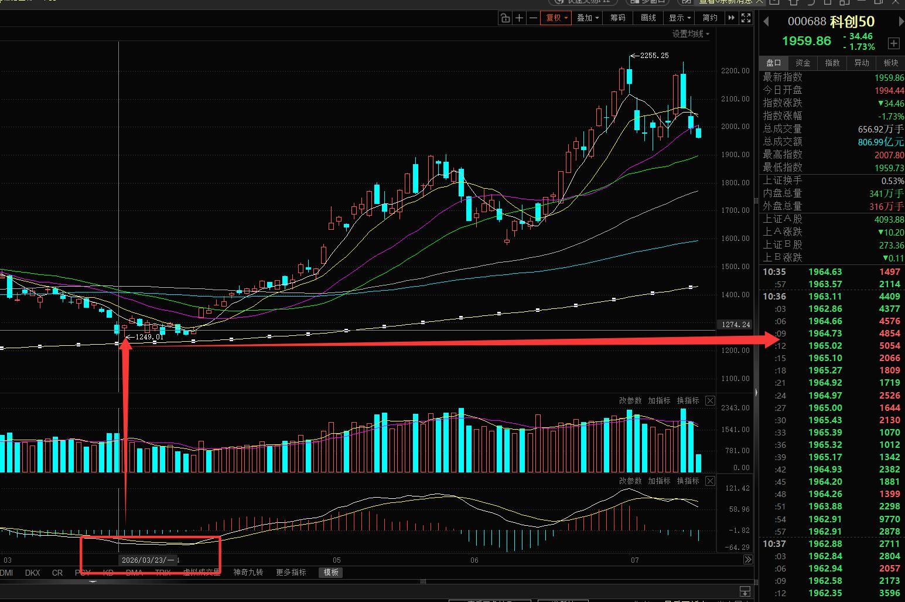Expand more toolbar items with double arrow
The height and width of the screenshot is (602, 905).
click(x=731, y=18)
